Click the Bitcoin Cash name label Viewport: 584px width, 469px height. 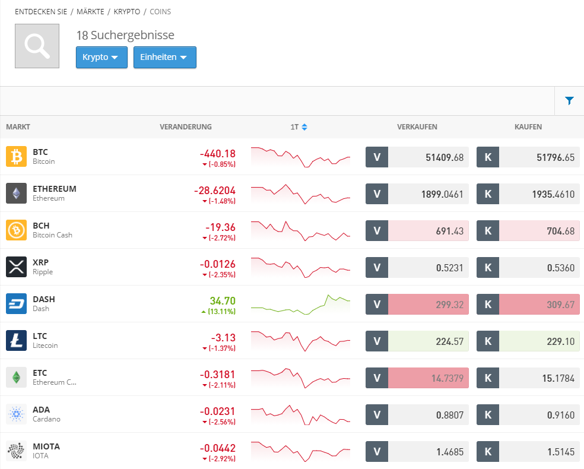tap(52, 235)
